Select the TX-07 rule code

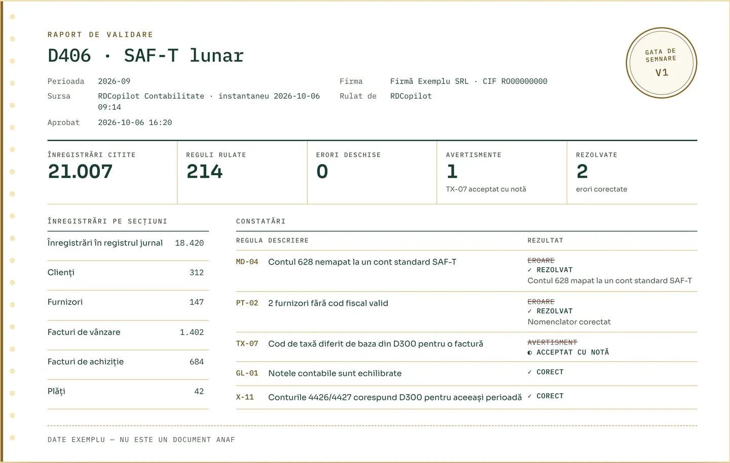pos(247,344)
